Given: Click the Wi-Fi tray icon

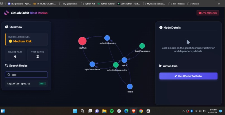Looking at the screenshot, I should (x=196, y=111).
